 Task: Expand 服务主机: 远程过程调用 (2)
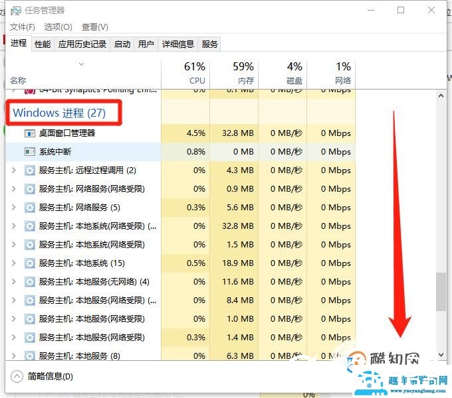(13, 170)
